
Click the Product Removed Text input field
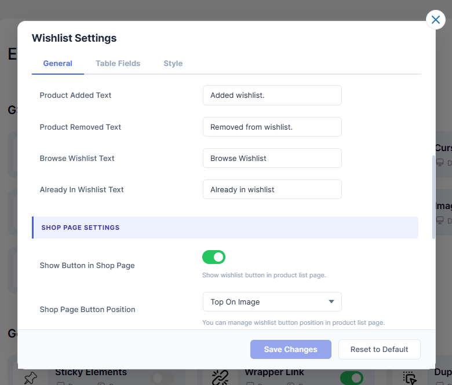click(x=272, y=127)
